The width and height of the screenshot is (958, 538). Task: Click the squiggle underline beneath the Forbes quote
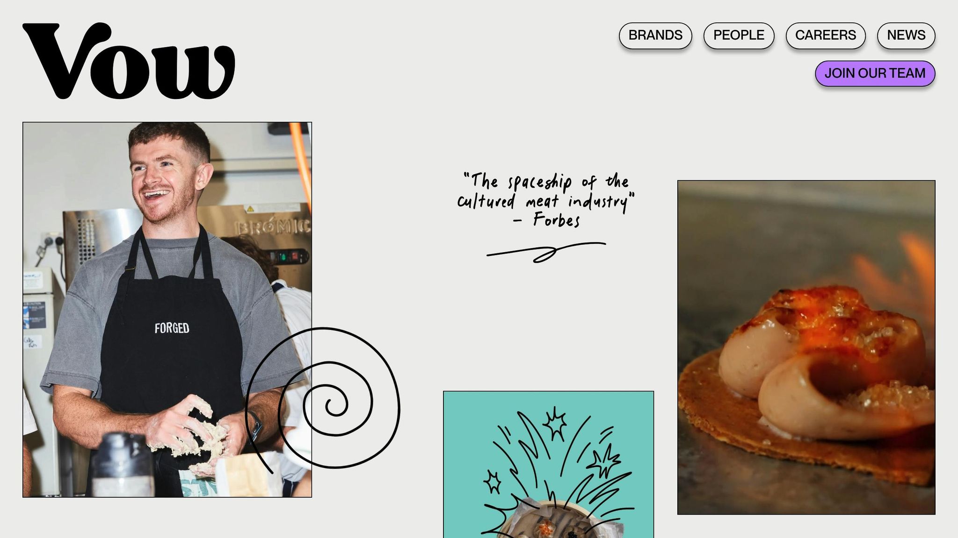pyautogui.click(x=546, y=252)
